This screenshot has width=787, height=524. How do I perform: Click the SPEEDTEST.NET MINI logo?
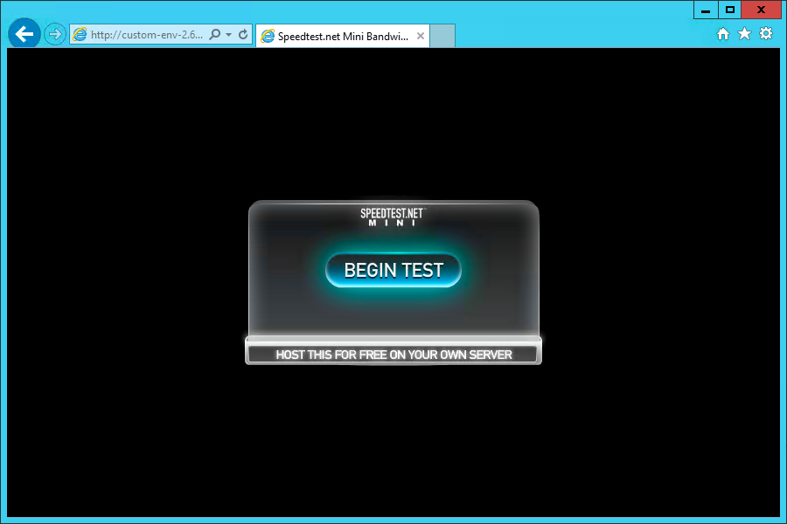[393, 217]
